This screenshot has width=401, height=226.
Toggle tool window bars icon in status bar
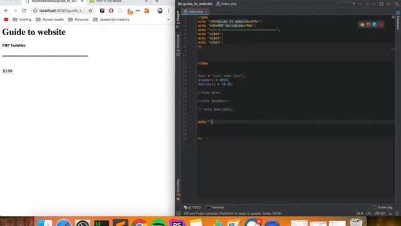(x=179, y=213)
